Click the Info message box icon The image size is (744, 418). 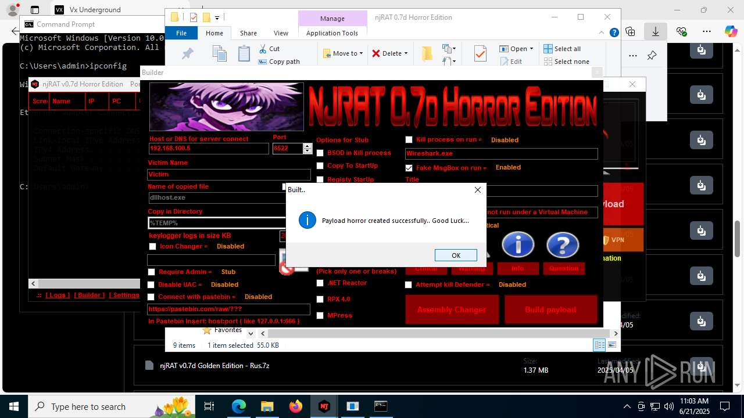(518, 245)
